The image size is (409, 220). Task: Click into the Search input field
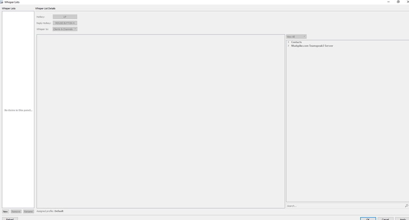point(344,206)
